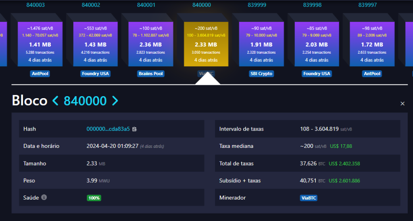Select the 839998 block cube
The width and height of the screenshot is (413, 221).
pos(317,44)
